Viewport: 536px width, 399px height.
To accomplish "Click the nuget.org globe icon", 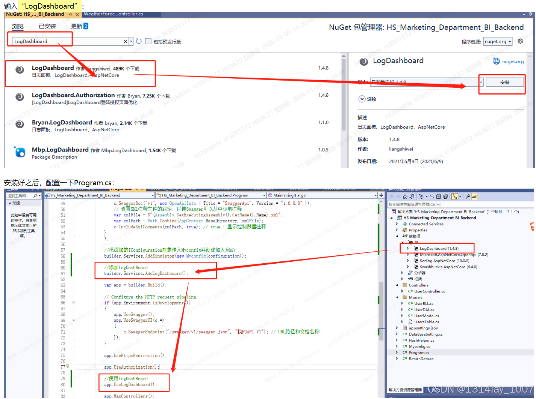I will (496, 61).
